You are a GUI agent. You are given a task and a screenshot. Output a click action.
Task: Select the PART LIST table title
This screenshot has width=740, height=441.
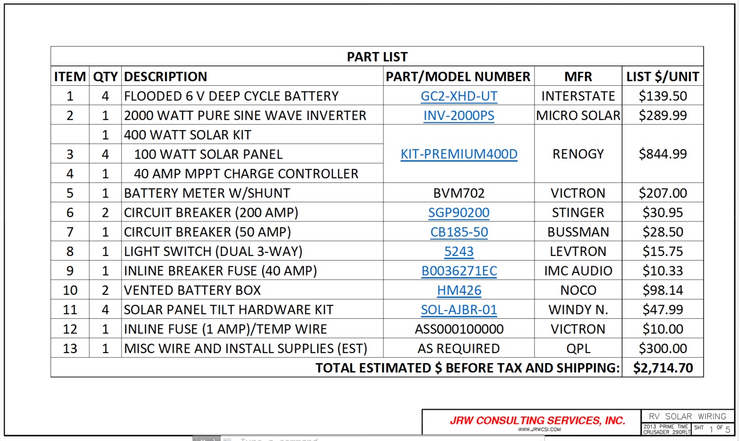(377, 57)
